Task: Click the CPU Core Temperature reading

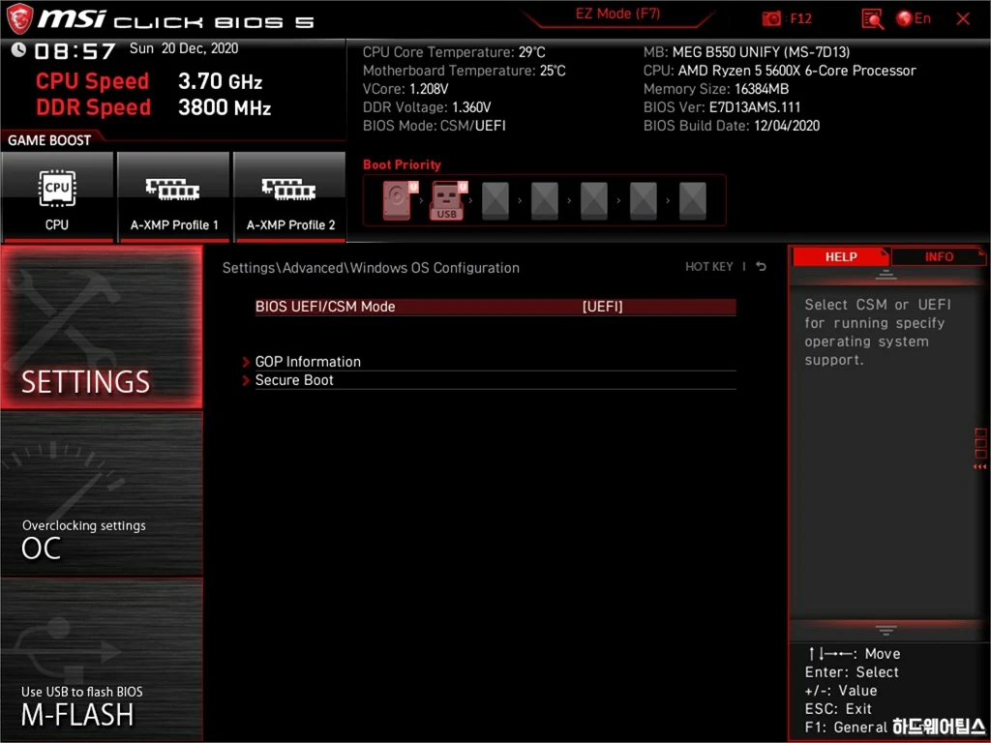Action: point(454,52)
